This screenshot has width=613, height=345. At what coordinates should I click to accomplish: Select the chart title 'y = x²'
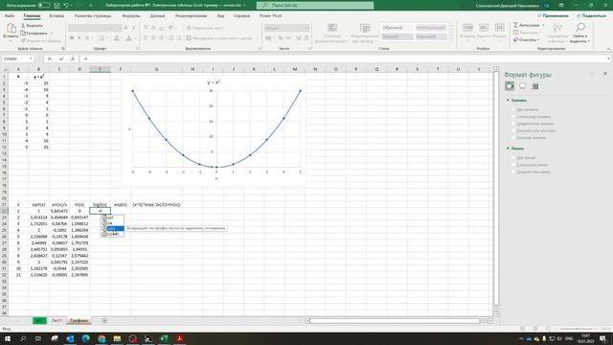[214, 82]
